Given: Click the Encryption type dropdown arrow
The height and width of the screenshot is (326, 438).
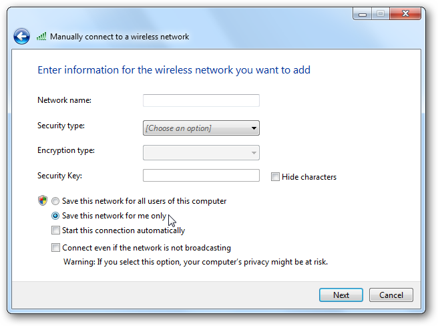Looking at the screenshot, I should pyautogui.click(x=254, y=153).
